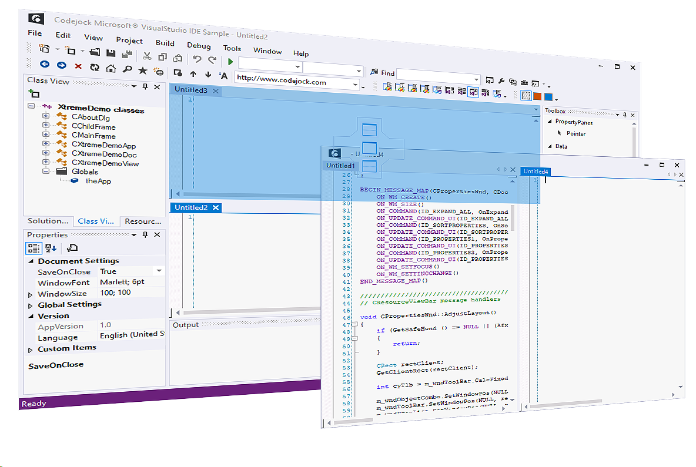Click the Save floppy disk icon
Image resolution: width=696 pixels, height=467 pixels.
click(x=111, y=53)
